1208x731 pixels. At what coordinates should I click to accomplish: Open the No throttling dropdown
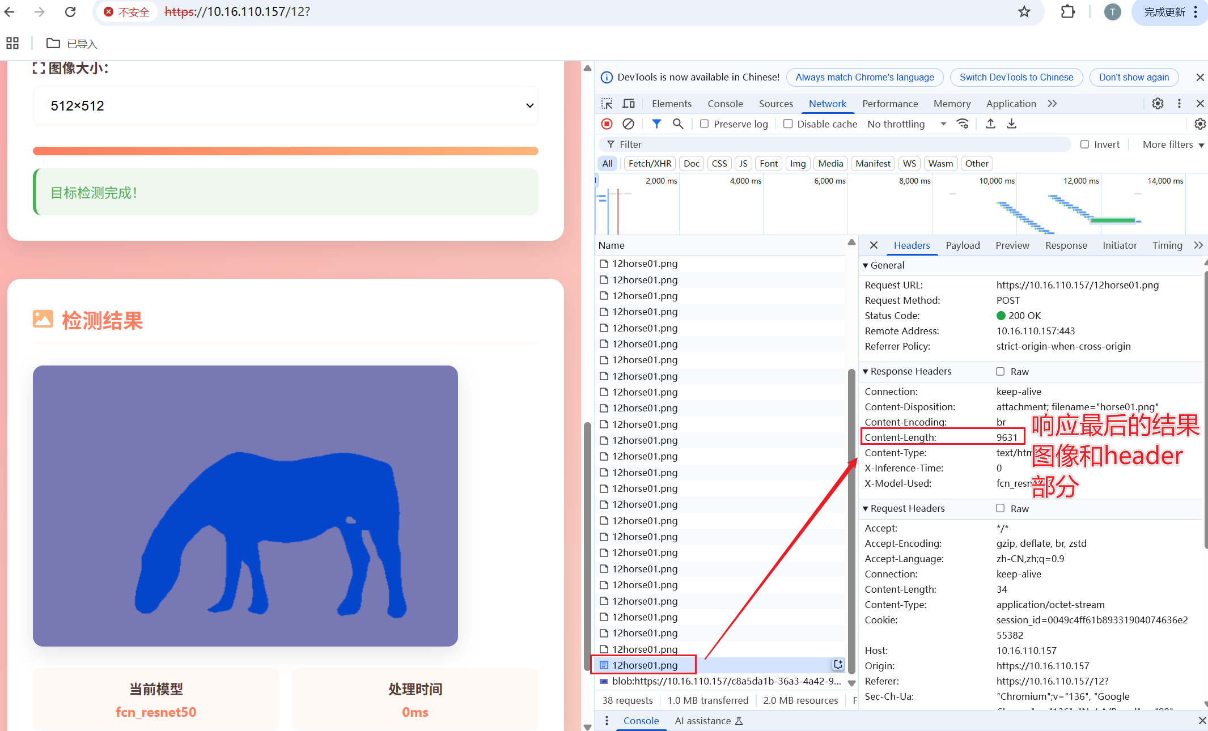pyautogui.click(x=906, y=124)
